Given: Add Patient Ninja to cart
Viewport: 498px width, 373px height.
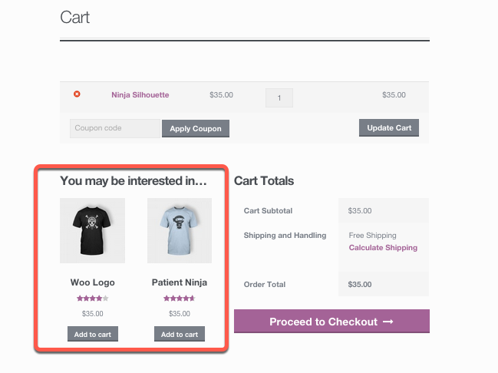Looking at the screenshot, I should [180, 334].
